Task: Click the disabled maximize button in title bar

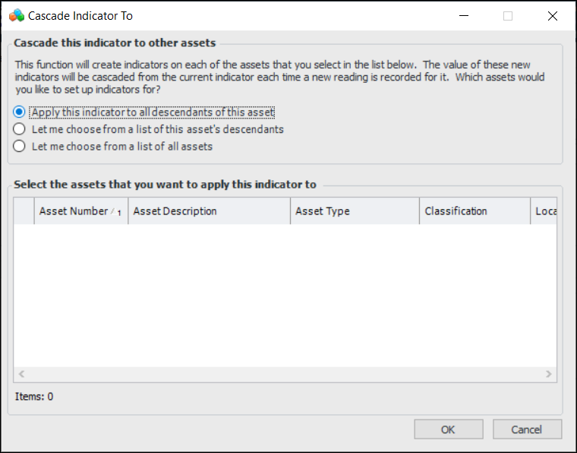Action: [508, 16]
